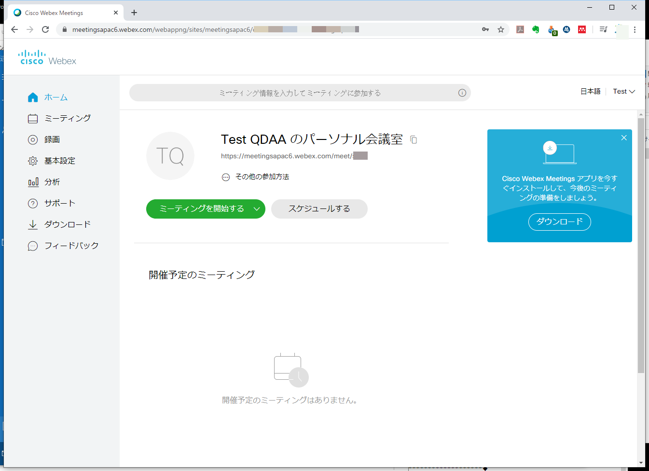Click the meeting info search field
Image resolution: width=649 pixels, height=471 pixels.
point(300,93)
